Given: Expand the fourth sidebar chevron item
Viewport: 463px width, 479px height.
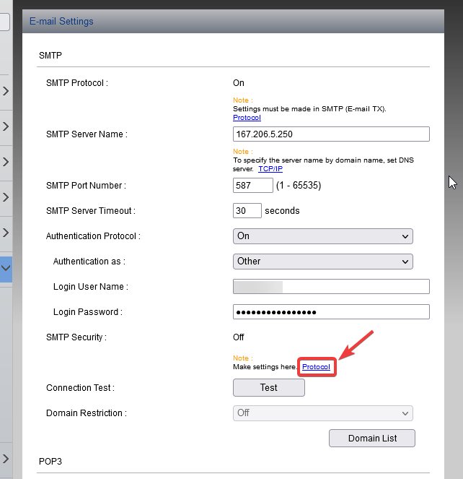Looking at the screenshot, I should click(6, 197).
